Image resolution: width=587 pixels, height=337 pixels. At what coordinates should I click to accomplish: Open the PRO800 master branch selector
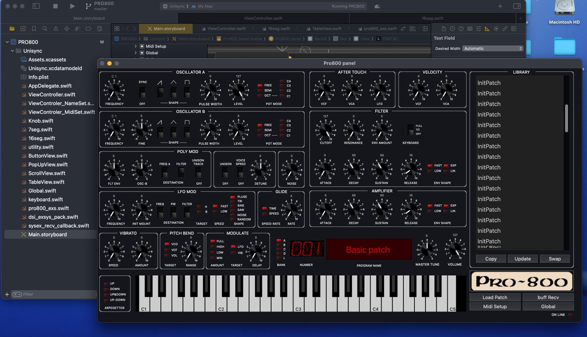(x=100, y=7)
